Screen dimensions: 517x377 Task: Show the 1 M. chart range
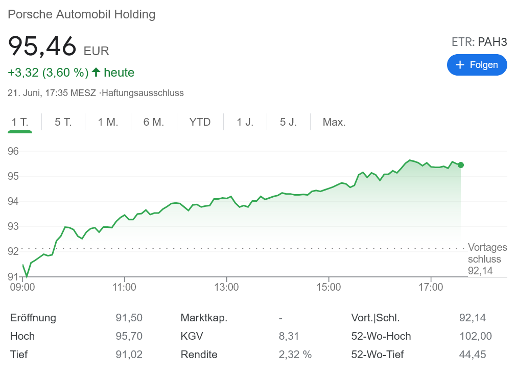coord(108,122)
